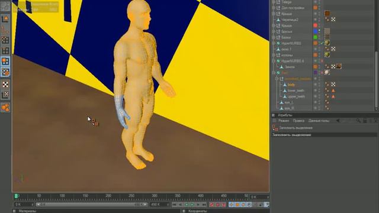The width and height of the screenshot is (379, 213).
Task: Switch to Edges mode in left palette
Action: pyautogui.click(x=5, y=50)
